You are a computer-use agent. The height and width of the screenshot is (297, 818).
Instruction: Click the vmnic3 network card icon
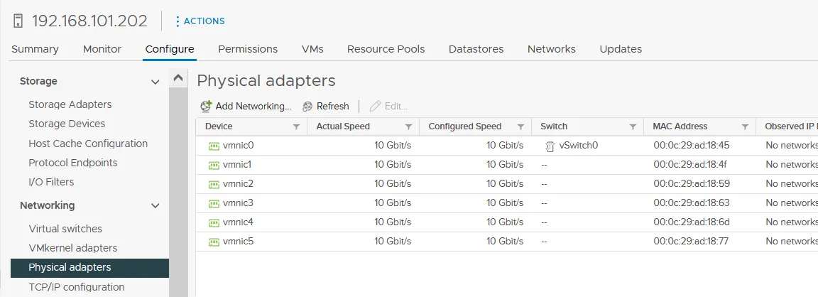point(214,203)
